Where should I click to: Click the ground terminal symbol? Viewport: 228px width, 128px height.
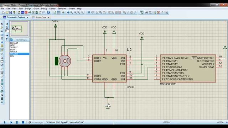[108, 107]
